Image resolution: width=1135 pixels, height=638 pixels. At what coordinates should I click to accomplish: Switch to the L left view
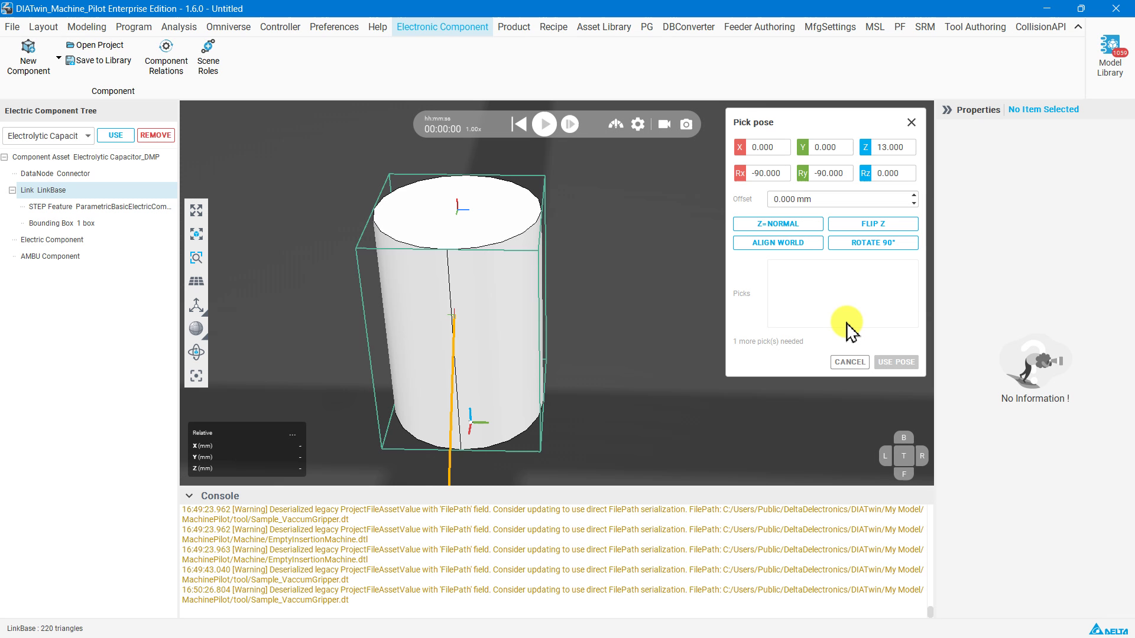pyautogui.click(x=885, y=456)
